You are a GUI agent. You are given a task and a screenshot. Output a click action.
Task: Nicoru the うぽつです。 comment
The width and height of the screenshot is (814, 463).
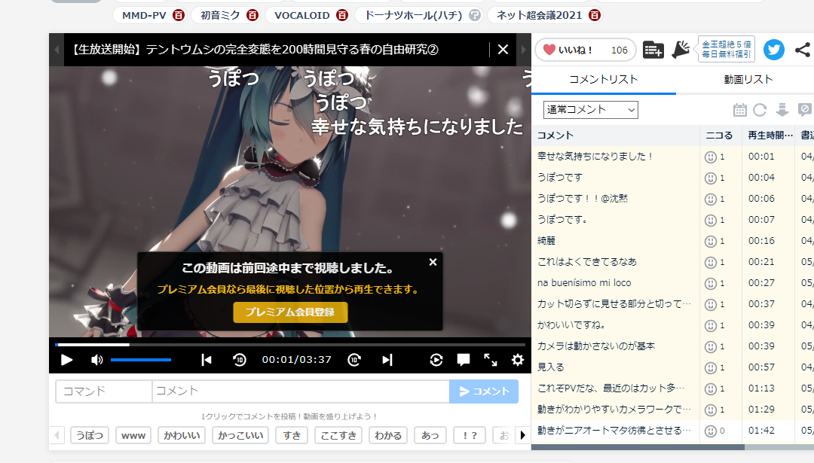[x=710, y=221]
